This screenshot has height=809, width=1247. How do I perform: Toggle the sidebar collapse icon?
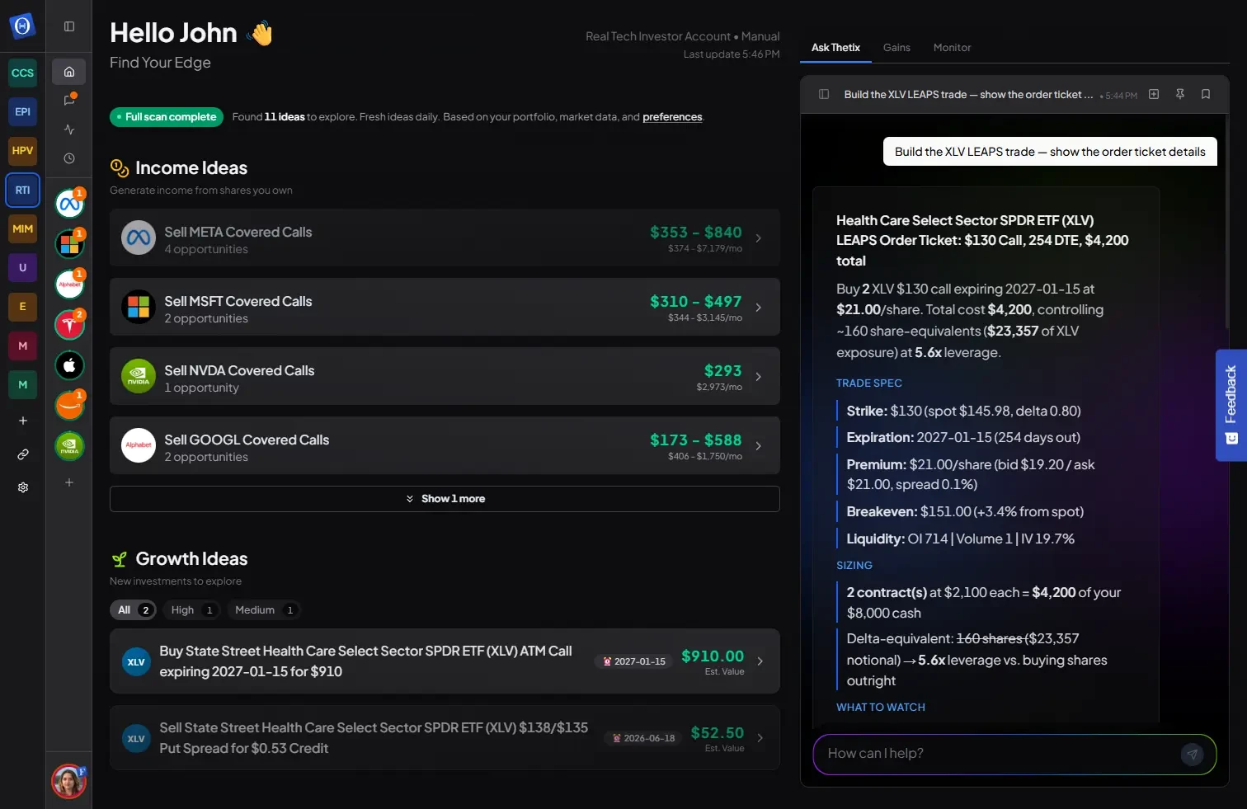point(69,26)
